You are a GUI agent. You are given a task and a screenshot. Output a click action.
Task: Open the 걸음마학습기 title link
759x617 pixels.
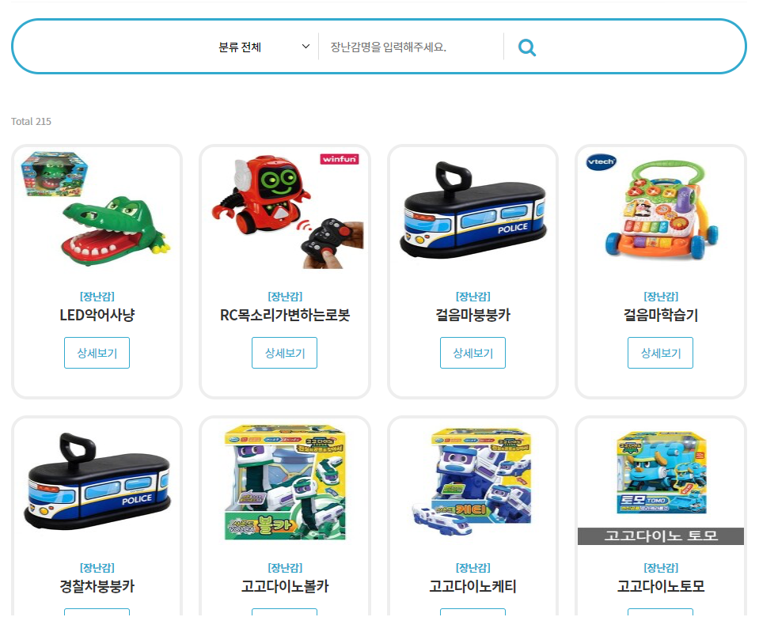[x=660, y=315]
